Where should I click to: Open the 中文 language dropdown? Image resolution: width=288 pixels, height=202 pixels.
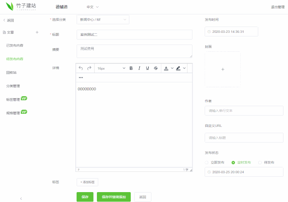tap(92, 7)
